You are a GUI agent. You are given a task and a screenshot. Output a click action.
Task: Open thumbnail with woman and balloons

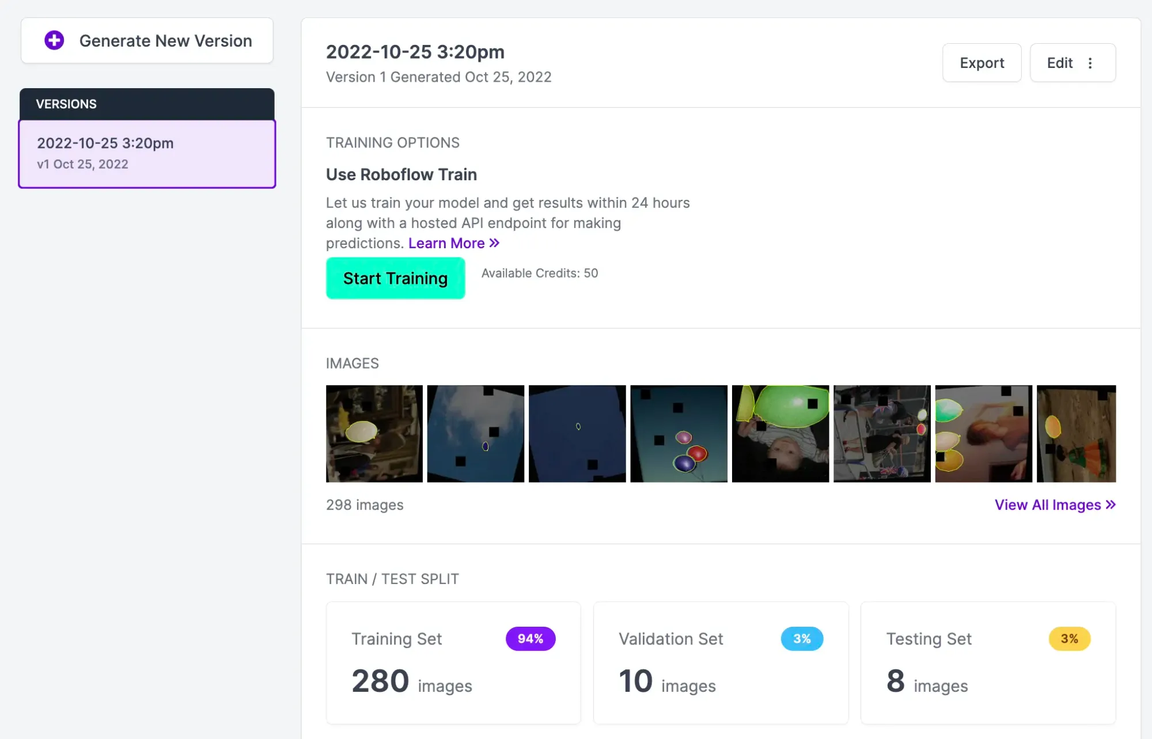pyautogui.click(x=983, y=433)
